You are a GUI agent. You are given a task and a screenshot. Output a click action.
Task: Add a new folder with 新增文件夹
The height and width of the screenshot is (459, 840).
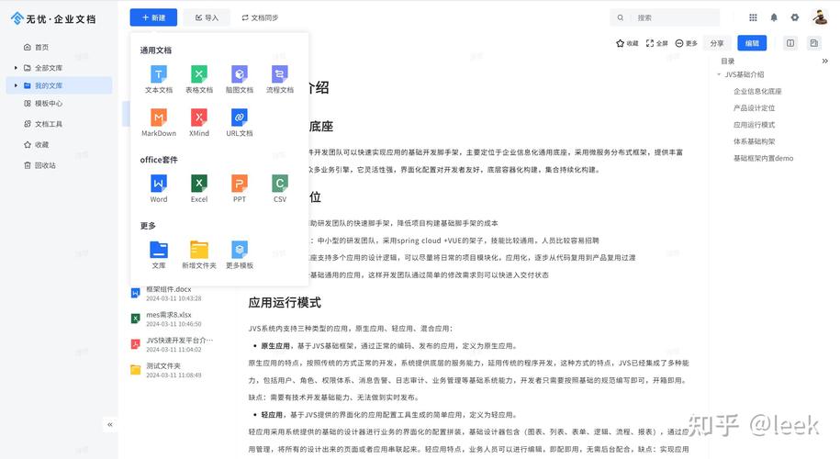198,255
